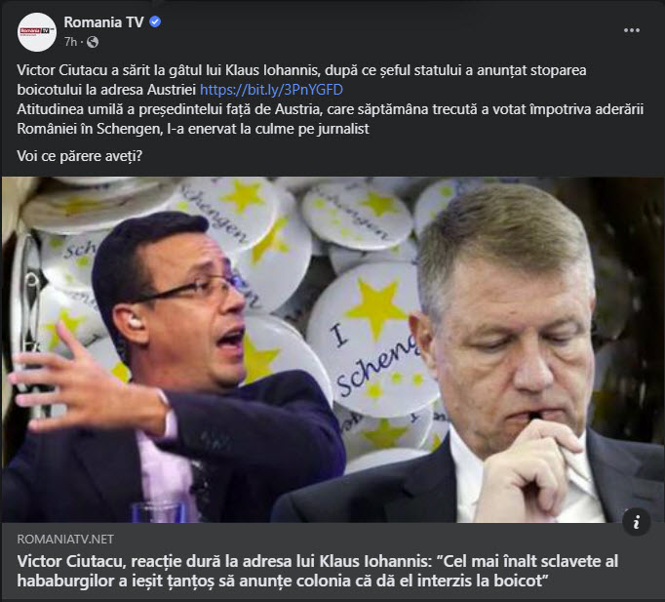Click the blue verified badge
Screen dimensions: 665x602
(x=155, y=21)
